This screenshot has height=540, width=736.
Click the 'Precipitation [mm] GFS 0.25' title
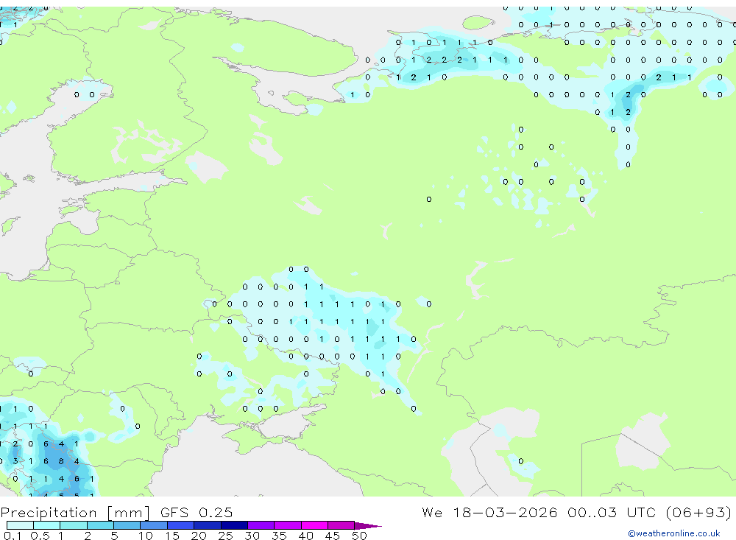[116, 512]
